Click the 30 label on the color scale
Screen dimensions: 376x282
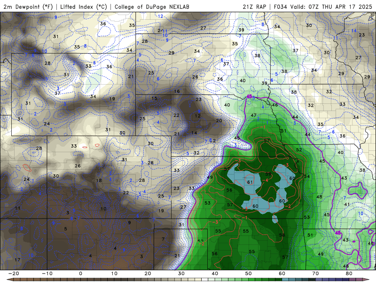tap(181, 274)
